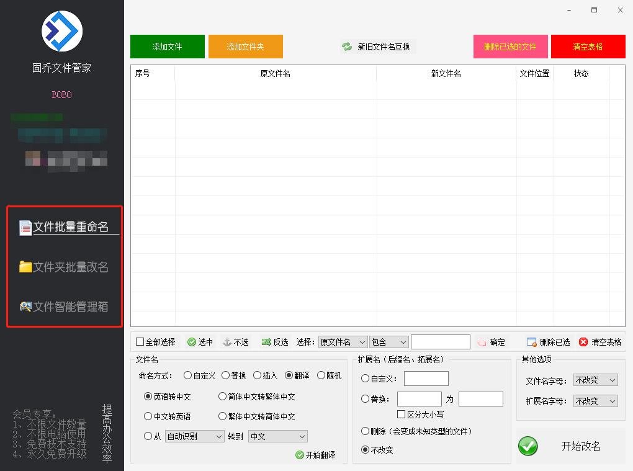Open the 自动识别 source language dropdown

point(194,436)
